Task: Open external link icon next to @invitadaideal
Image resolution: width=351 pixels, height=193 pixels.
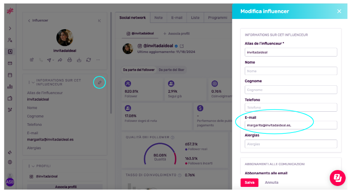Action: [x=182, y=46]
